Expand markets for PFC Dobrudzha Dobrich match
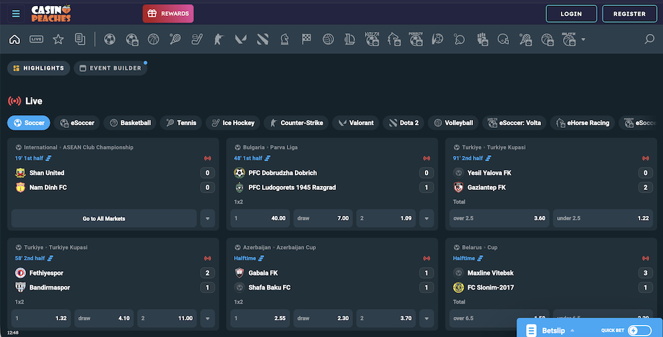 click(x=426, y=218)
